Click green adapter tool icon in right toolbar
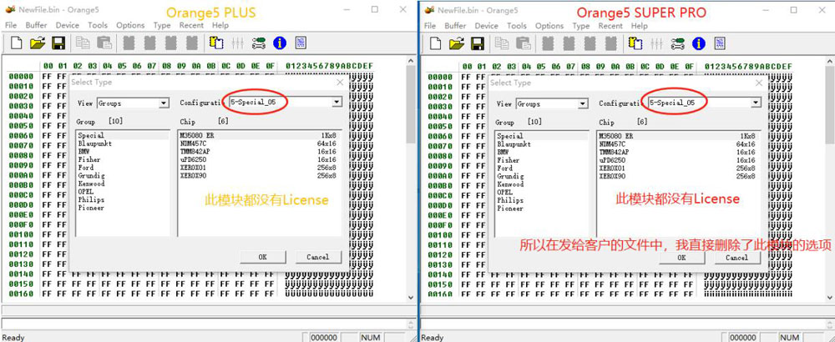835x342 pixels. click(677, 43)
